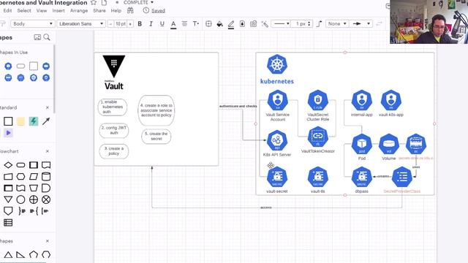Screen dimensions: 468x263
Task: Select the VaultTokenCreator icon
Action: pos(318,137)
